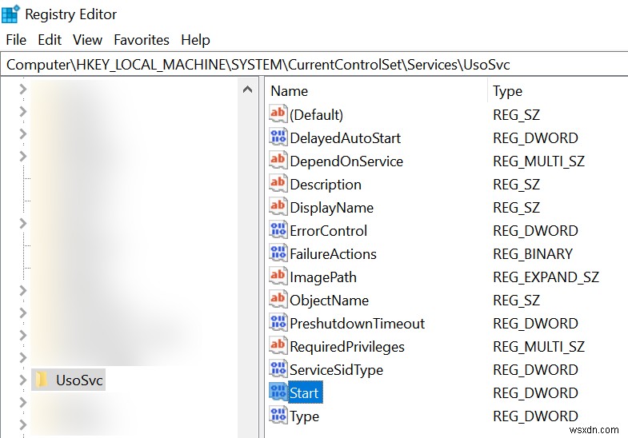Expand the UsoSvc key chevron
Screen dimensions: 628x438
23,380
